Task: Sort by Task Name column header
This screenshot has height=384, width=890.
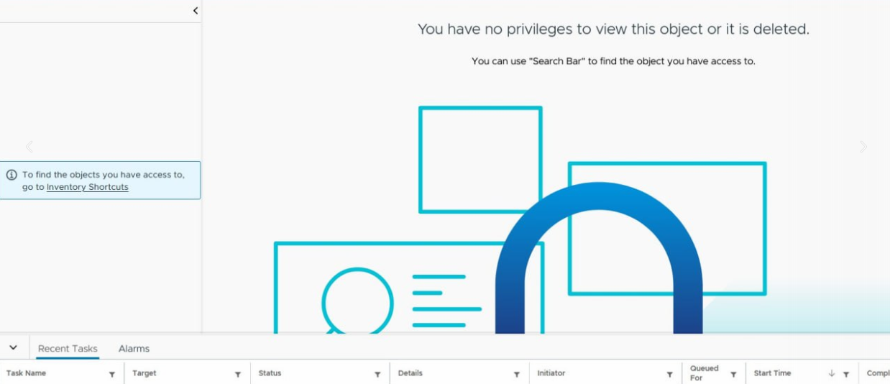Action: coord(26,373)
